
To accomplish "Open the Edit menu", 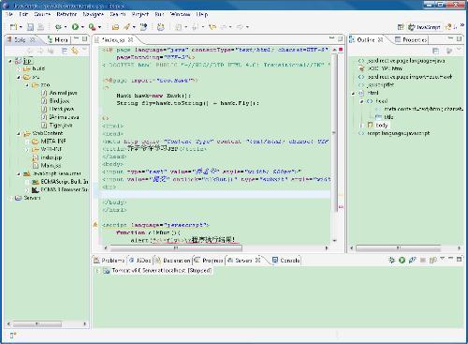I will click(23, 14).
